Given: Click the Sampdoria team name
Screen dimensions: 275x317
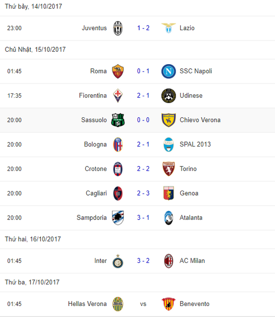Looking at the screenshot, I should 92,218.
